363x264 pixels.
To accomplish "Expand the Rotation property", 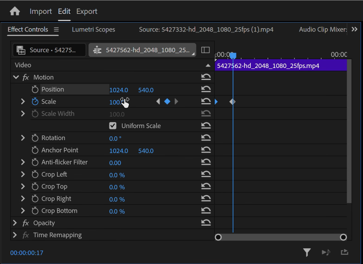I will pos(23,138).
